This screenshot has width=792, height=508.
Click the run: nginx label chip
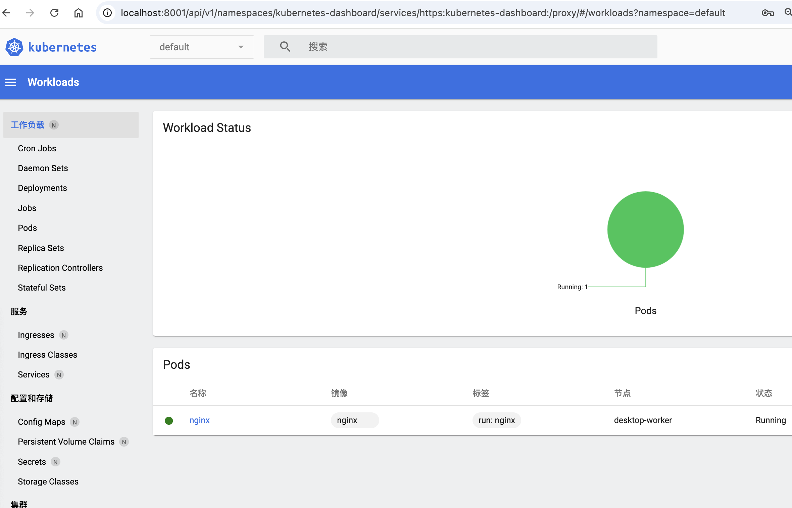tap(496, 420)
